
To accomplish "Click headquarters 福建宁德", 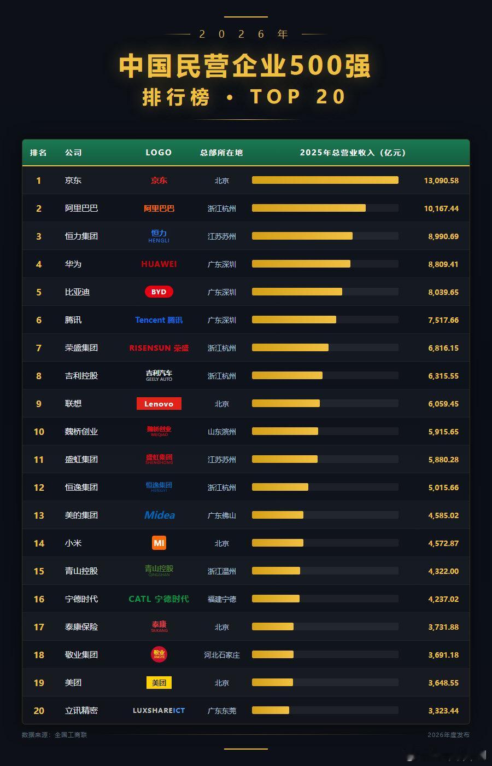I will (222, 599).
